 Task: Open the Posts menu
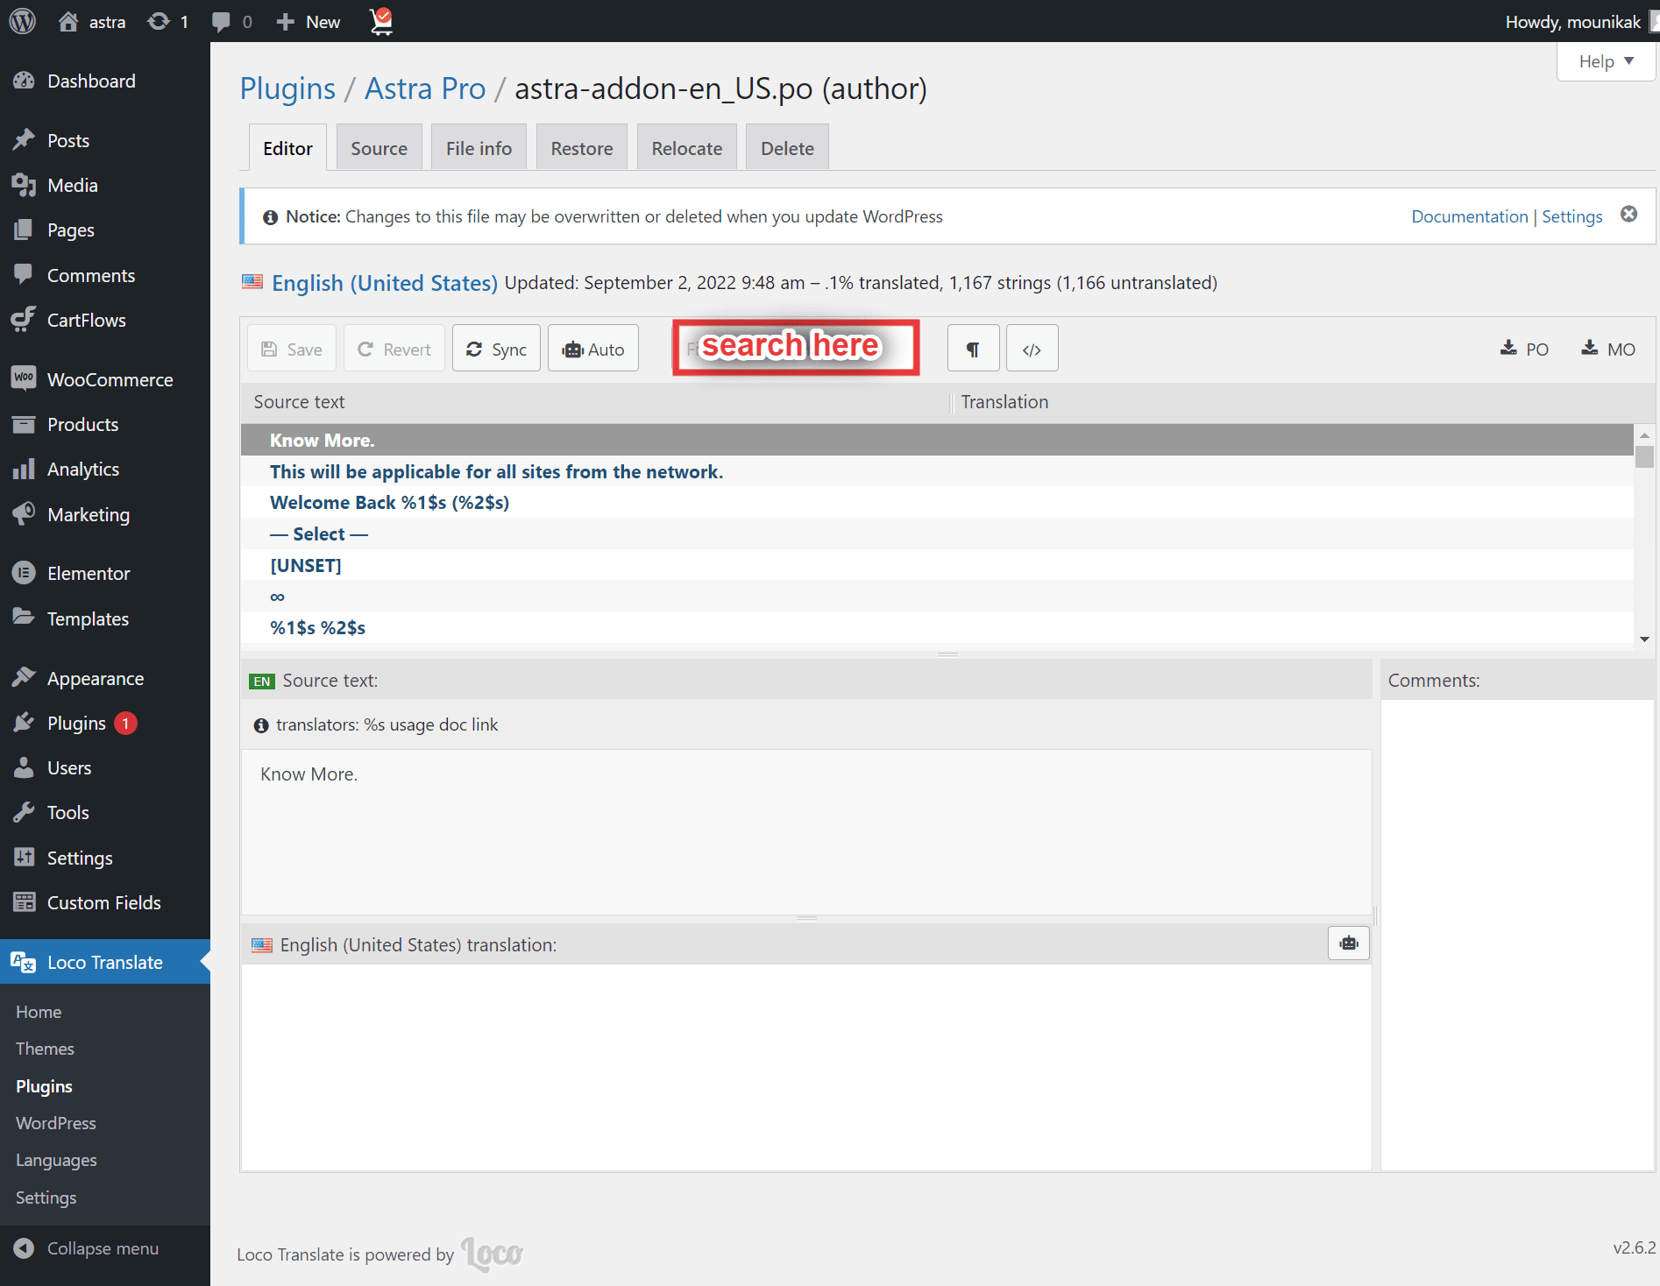[105, 140]
